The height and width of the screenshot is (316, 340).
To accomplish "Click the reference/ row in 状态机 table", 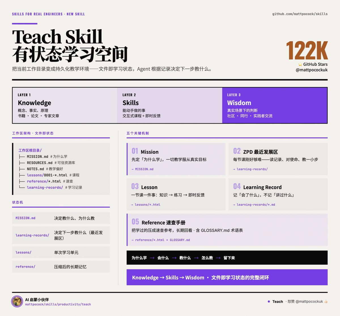I will (x=61, y=267).
